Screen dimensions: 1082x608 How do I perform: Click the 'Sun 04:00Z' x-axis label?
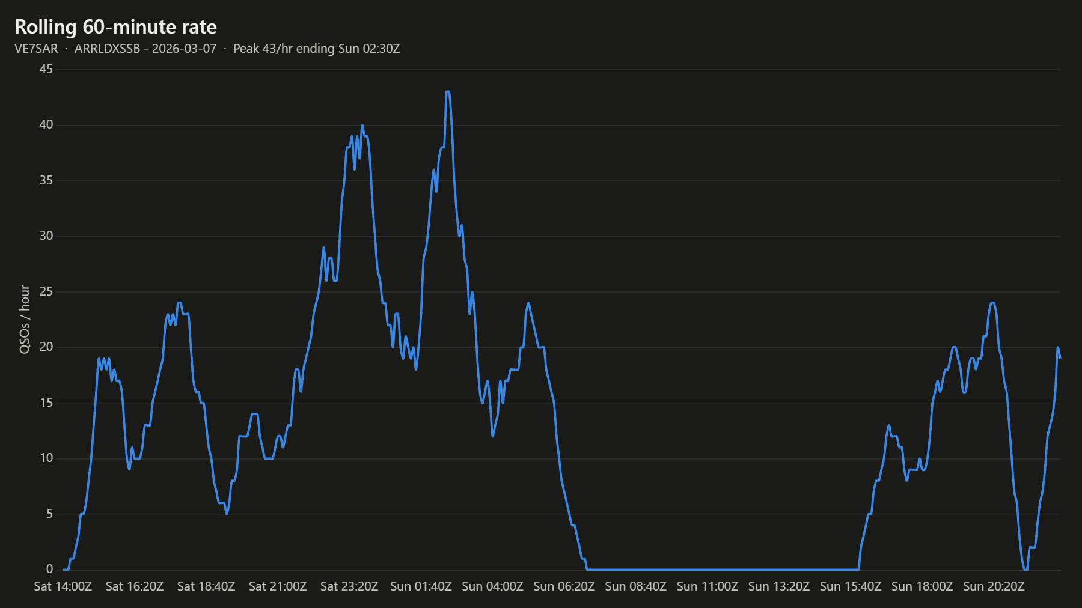coord(492,586)
